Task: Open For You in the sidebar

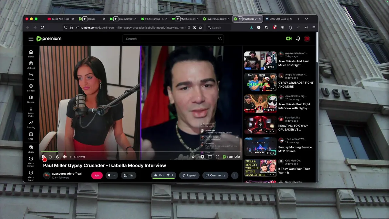Action: pyautogui.click(x=31, y=88)
